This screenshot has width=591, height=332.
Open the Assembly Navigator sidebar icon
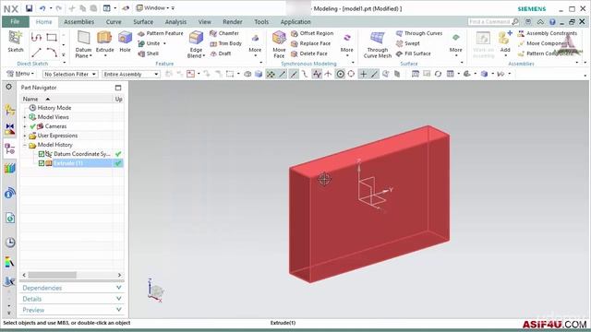[x=10, y=111]
